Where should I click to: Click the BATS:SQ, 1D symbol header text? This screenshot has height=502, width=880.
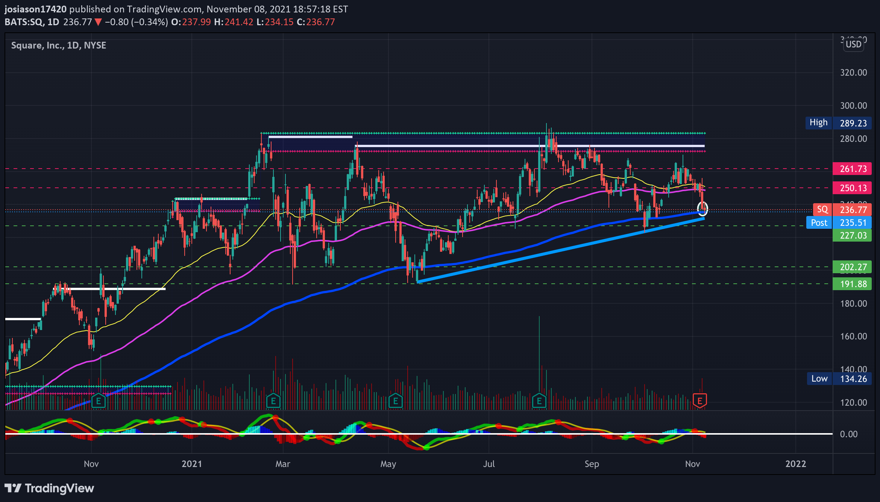pos(32,22)
